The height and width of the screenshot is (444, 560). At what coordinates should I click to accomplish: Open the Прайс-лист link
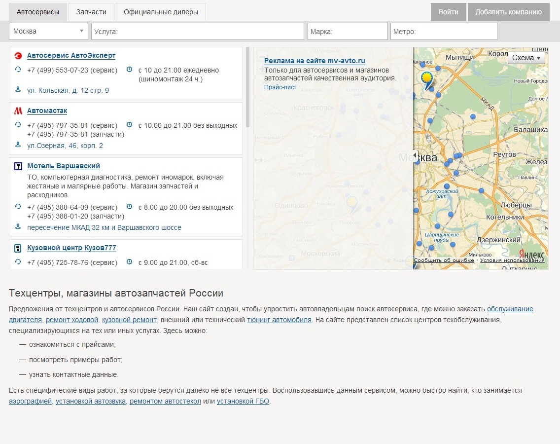click(280, 87)
